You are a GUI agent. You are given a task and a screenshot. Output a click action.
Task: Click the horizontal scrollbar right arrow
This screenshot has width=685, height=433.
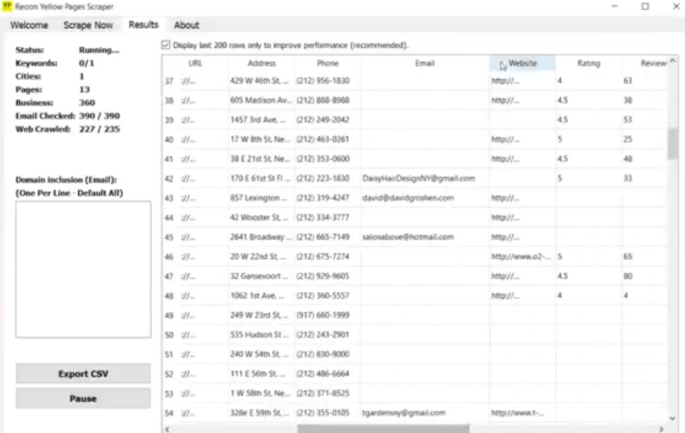point(661,428)
